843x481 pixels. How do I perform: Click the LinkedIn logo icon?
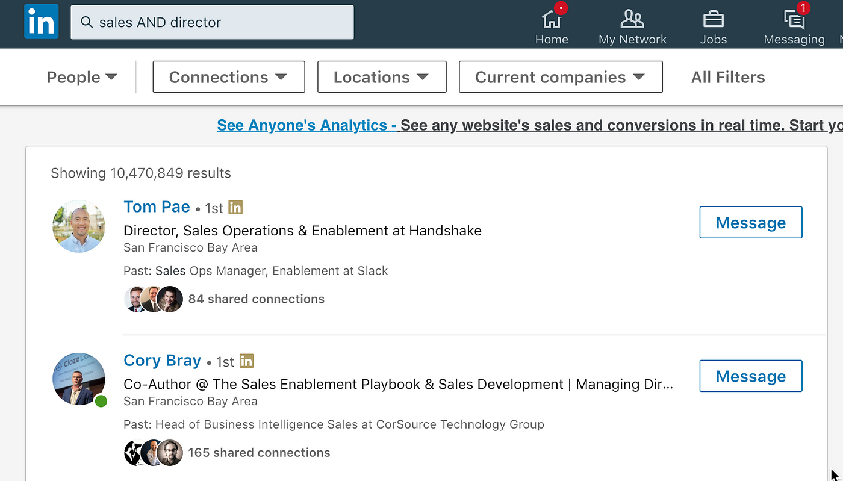click(x=42, y=22)
